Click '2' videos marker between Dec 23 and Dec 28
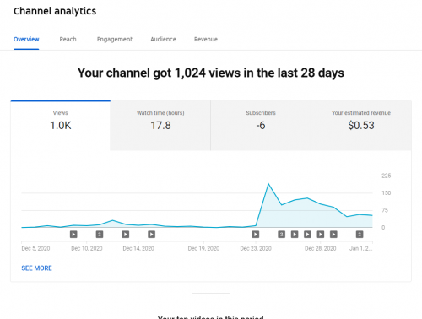Screen dimensions: 422x319 point(281,235)
